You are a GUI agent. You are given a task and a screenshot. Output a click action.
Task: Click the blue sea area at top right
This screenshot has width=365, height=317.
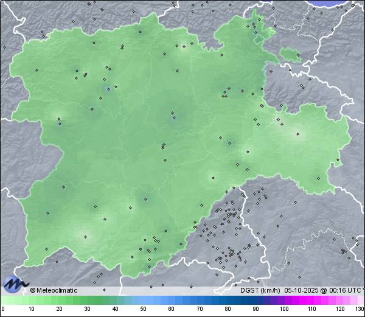click(341, 3)
